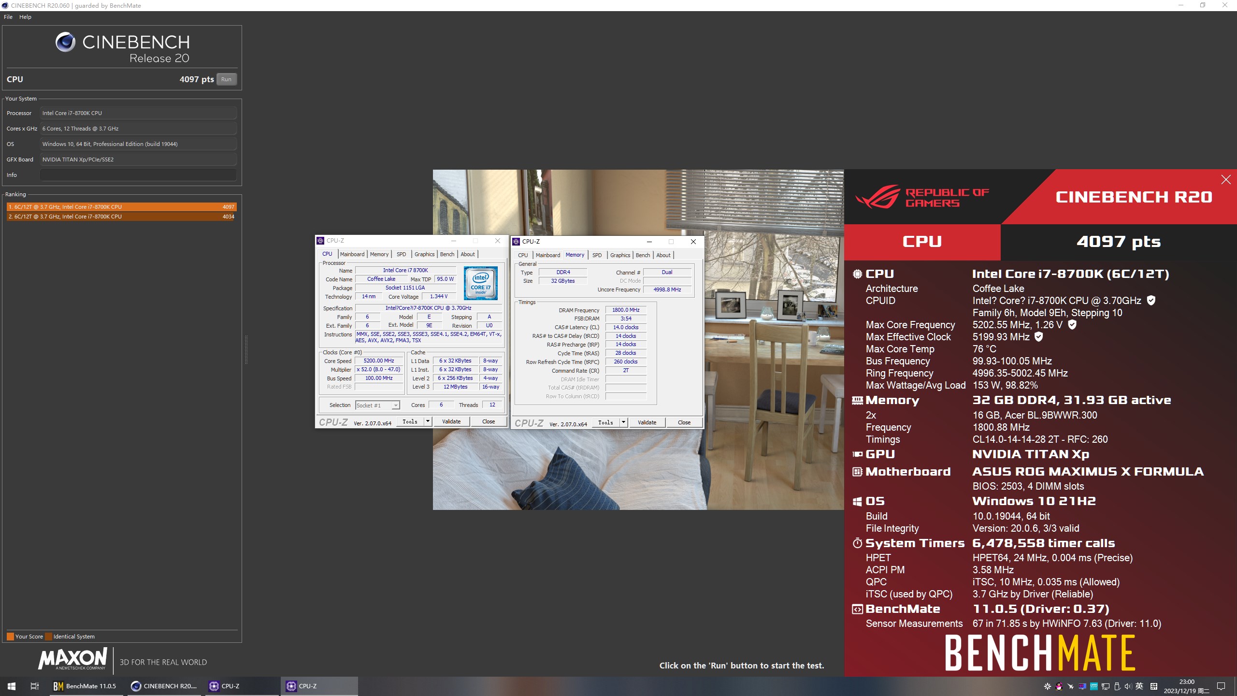This screenshot has width=1237, height=696.
Task: Expand Tools dropdown arrow in left CPU-Z window
Action: pos(428,421)
